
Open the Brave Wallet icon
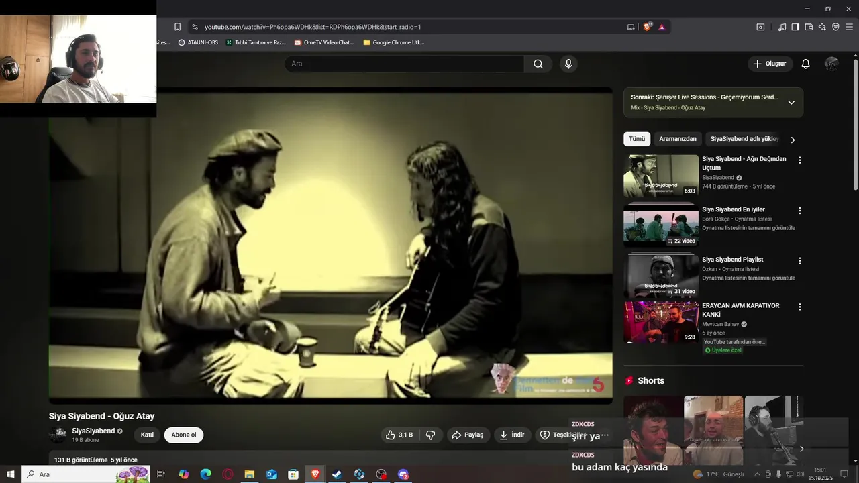pyautogui.click(x=809, y=27)
